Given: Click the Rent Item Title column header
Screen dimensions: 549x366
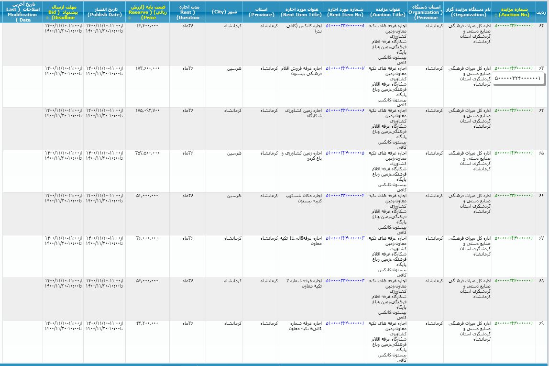Looking at the screenshot, I should click(x=301, y=12).
